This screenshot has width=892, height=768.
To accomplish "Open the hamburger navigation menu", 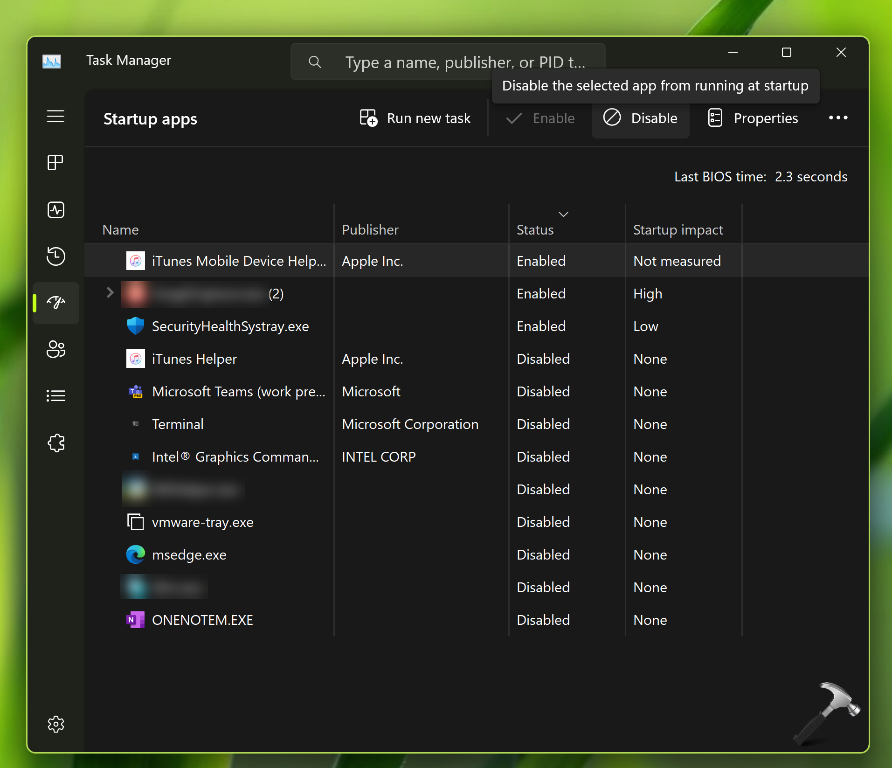I will pyautogui.click(x=55, y=116).
